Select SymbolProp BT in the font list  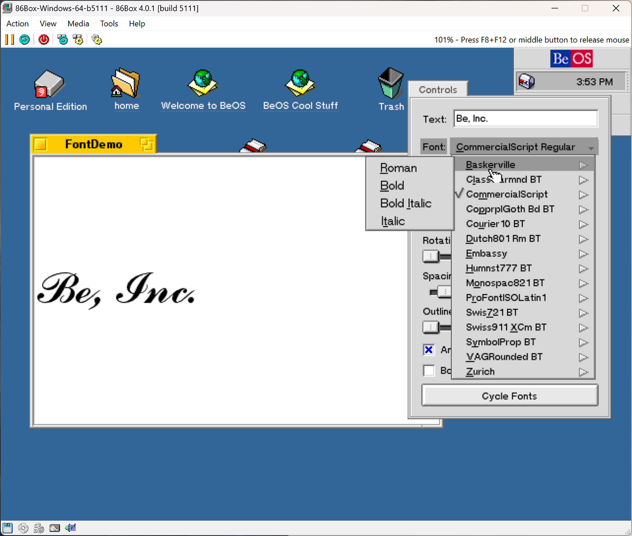(x=524, y=342)
